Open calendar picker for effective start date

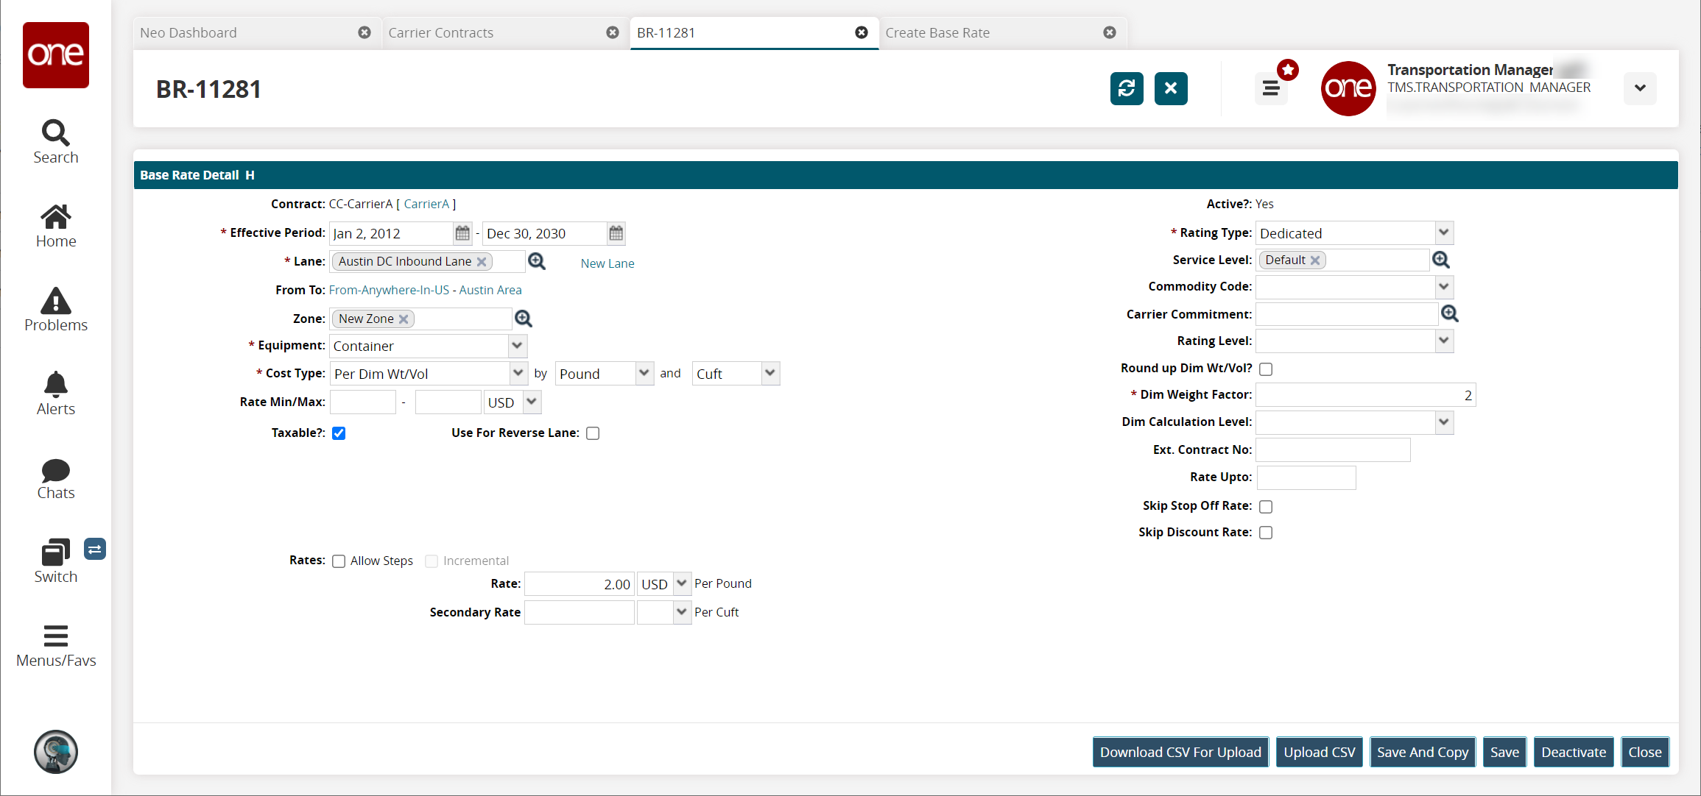[x=462, y=233]
